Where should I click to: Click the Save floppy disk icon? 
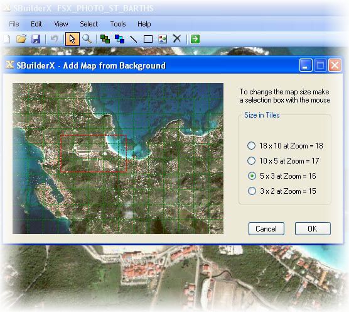pyautogui.click(x=36, y=39)
